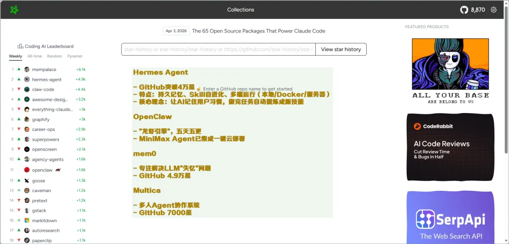The image size is (509, 244).
Task: Open settings gear icon in header
Action: click(x=493, y=10)
